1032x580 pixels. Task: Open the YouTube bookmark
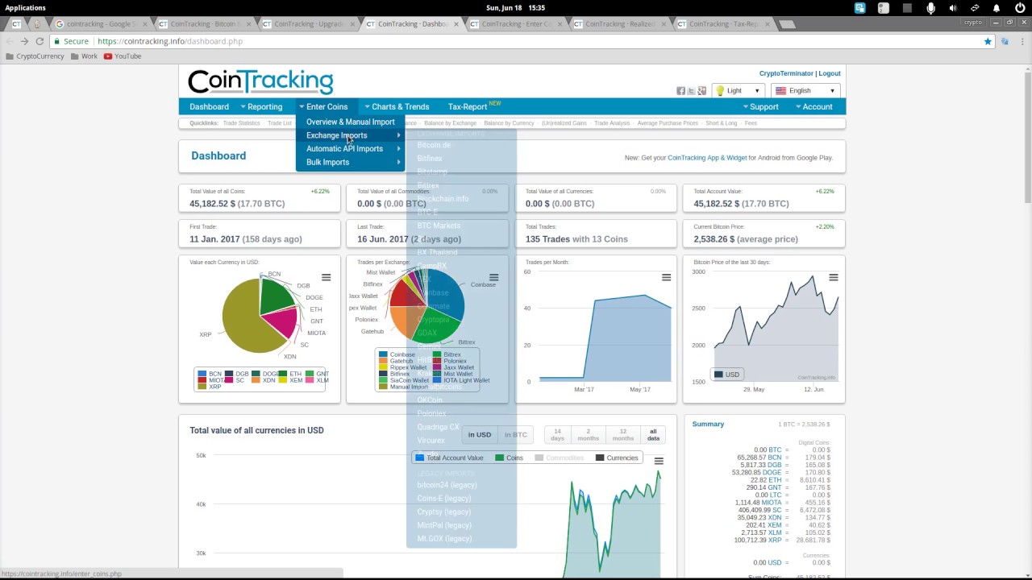point(123,56)
